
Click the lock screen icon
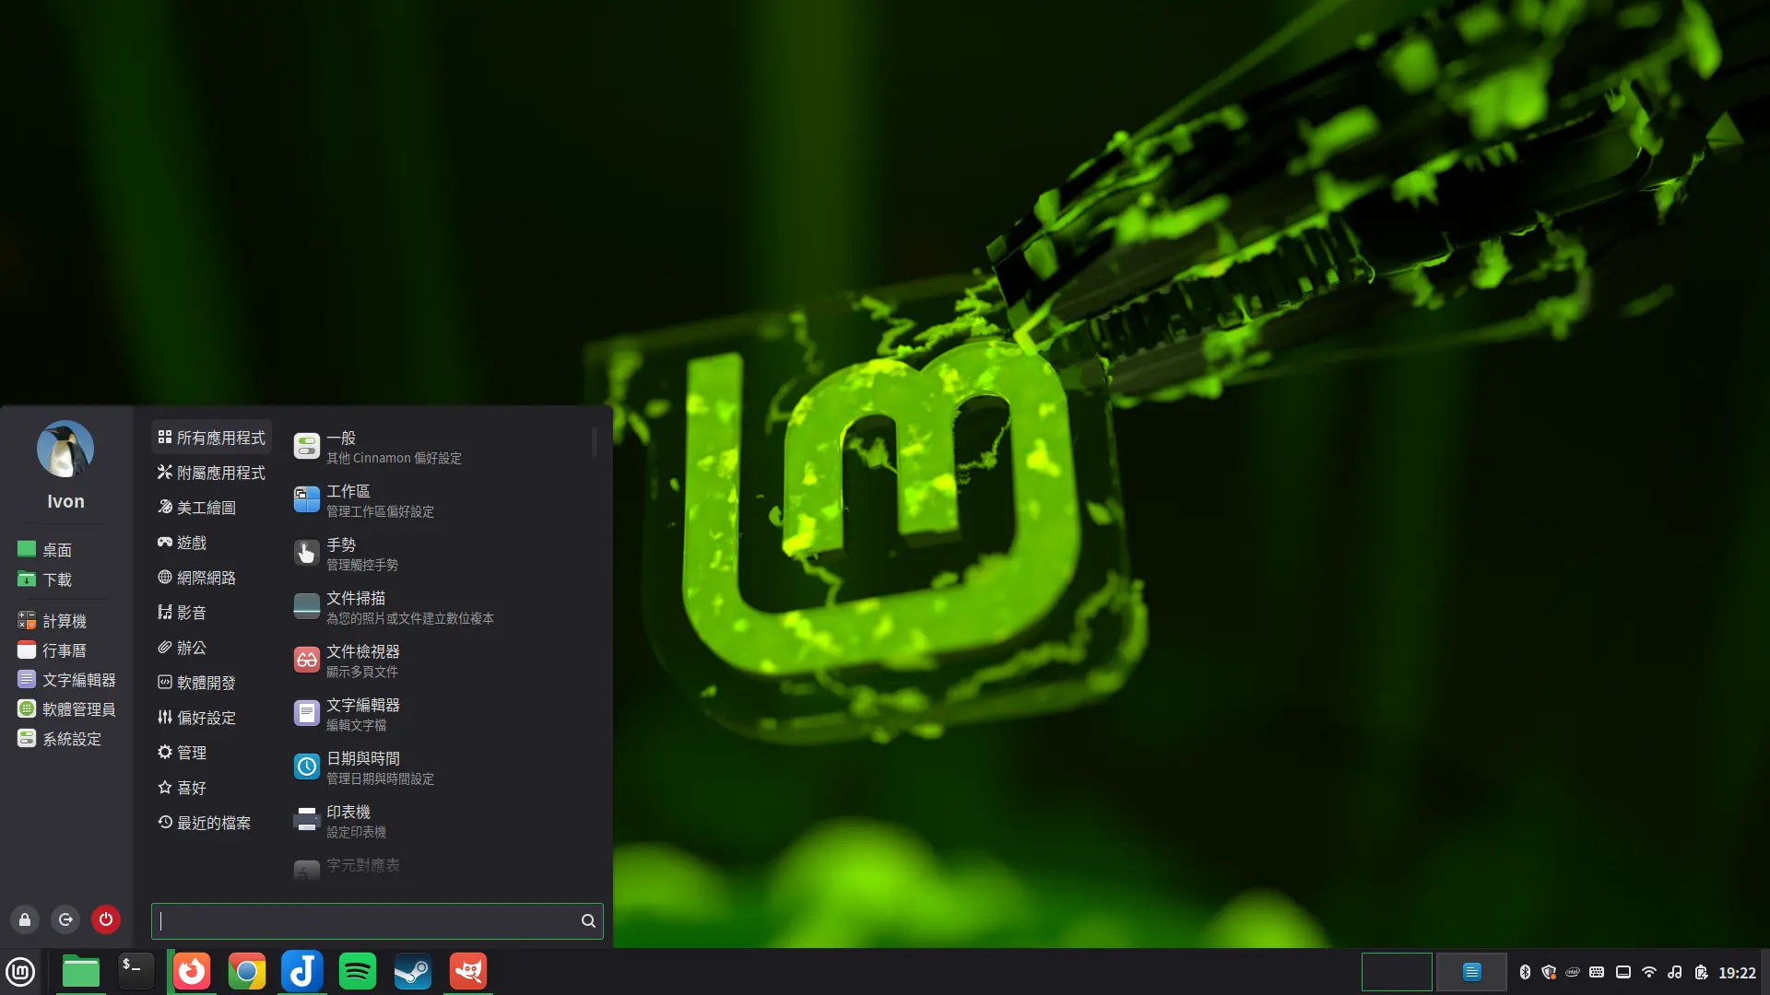25,919
